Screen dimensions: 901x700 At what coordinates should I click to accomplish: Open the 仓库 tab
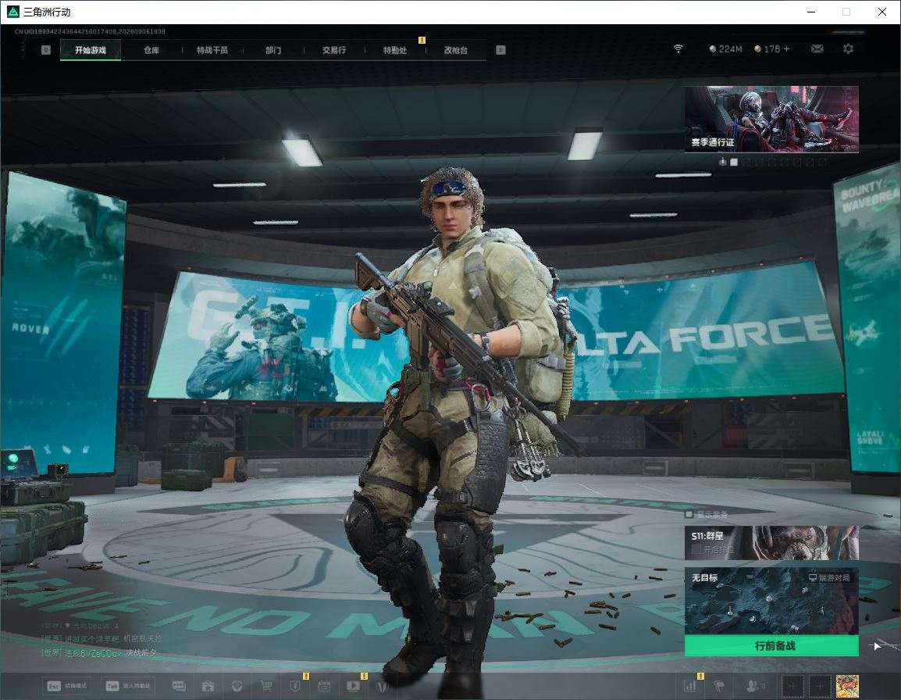151,50
